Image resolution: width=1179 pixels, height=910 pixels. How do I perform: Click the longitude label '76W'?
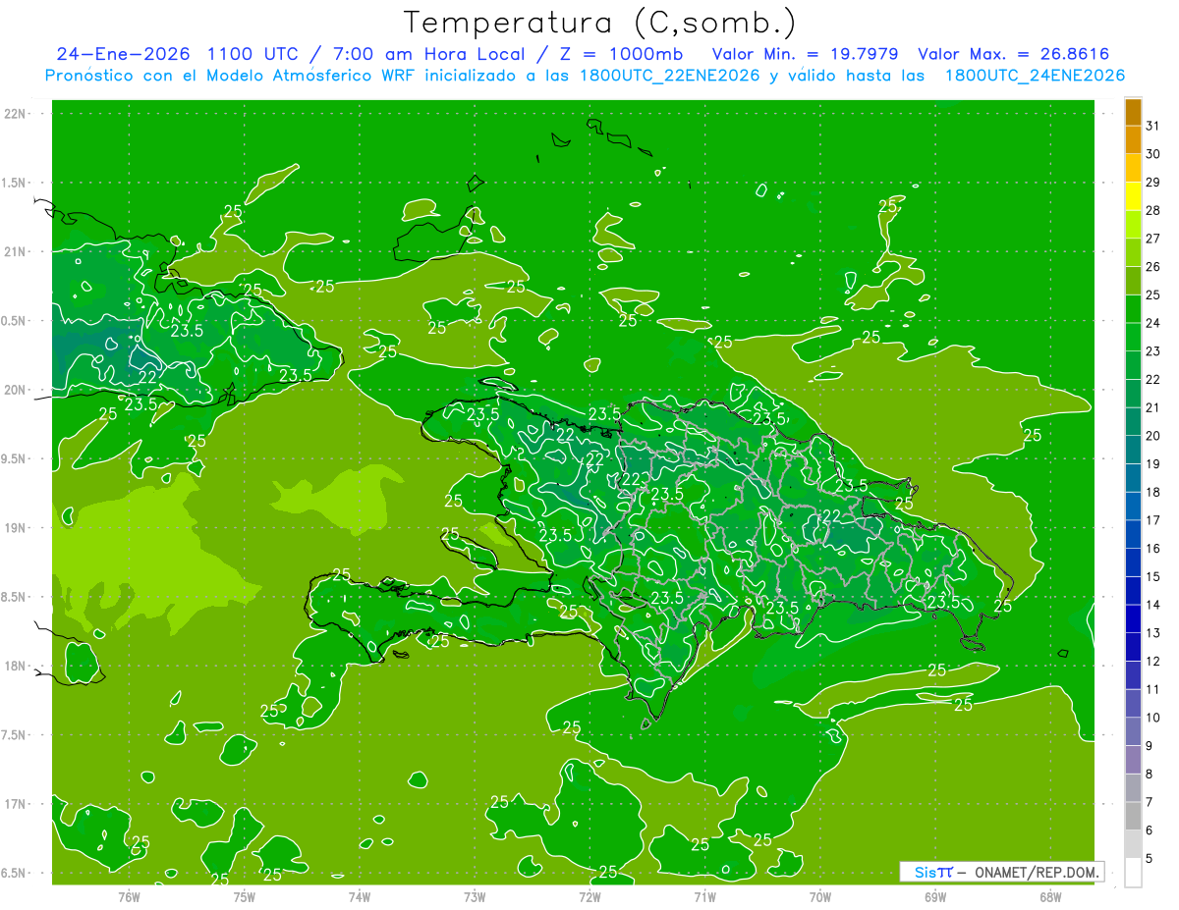coord(129,897)
